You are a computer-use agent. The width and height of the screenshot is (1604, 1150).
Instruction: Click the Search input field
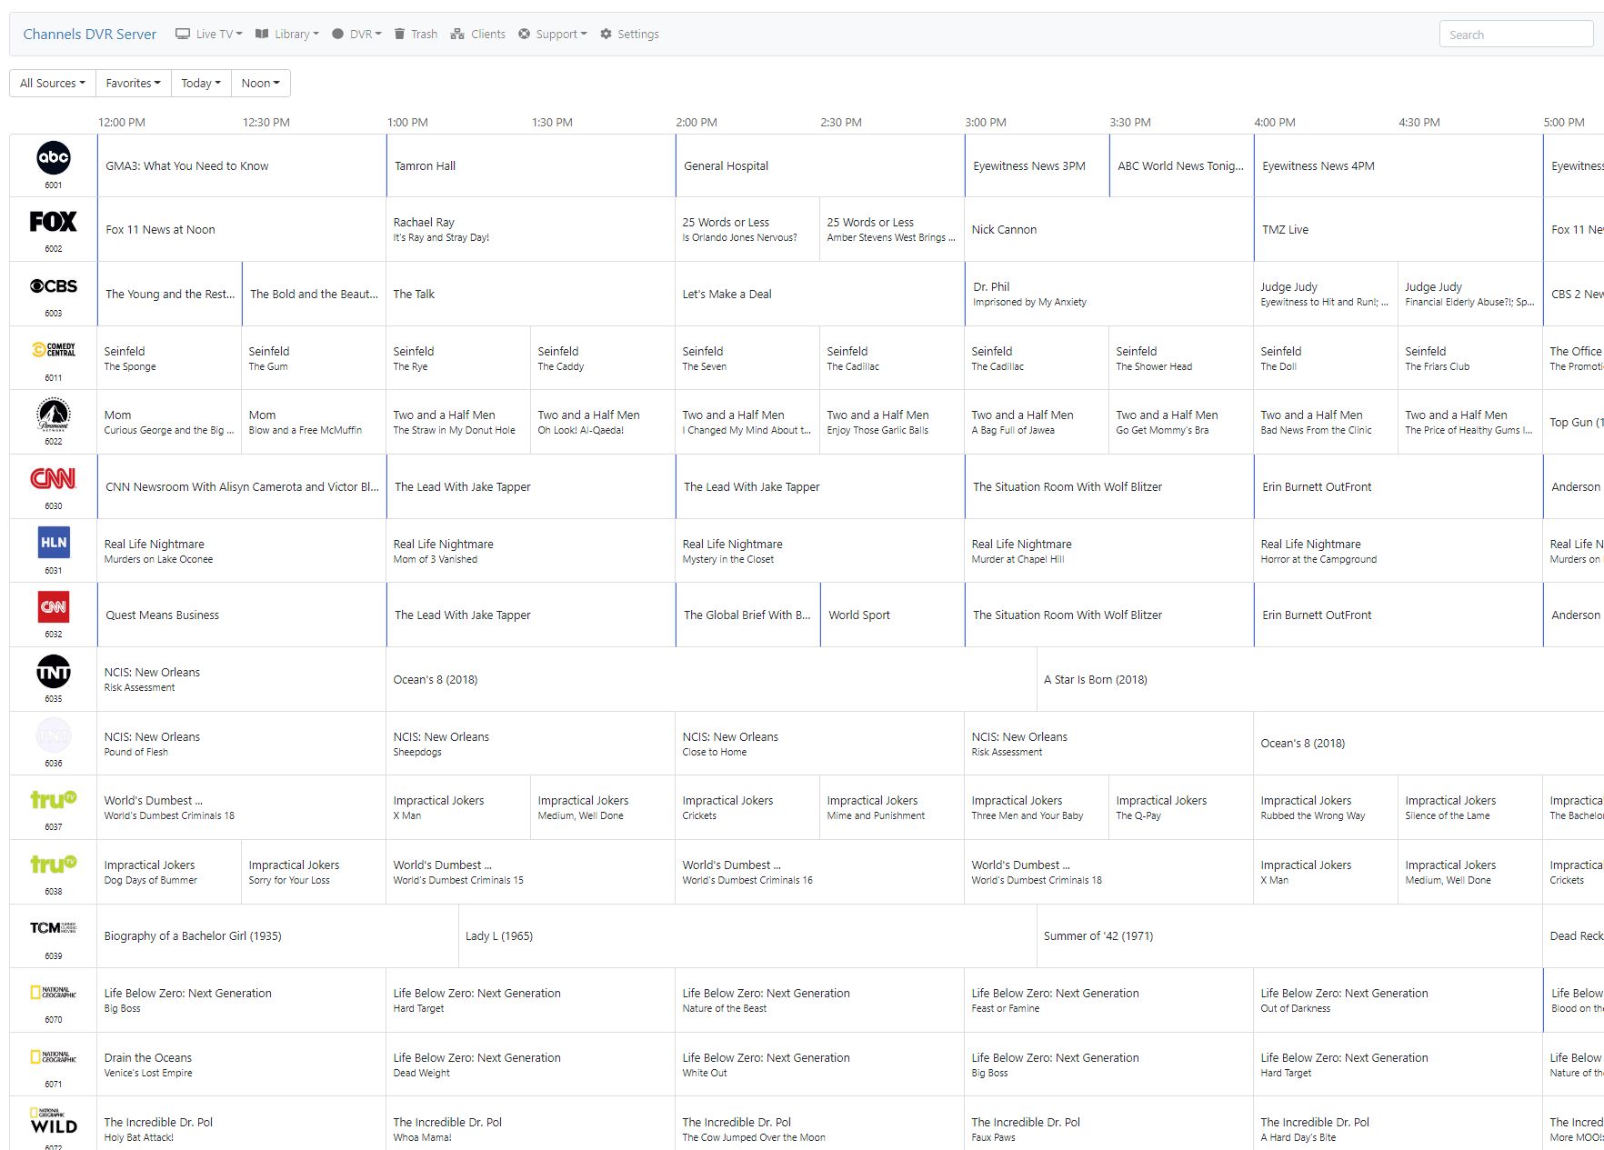pos(1516,35)
